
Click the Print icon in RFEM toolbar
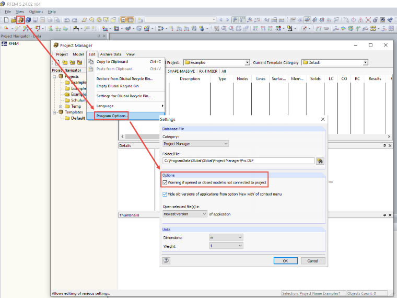click(x=50, y=20)
